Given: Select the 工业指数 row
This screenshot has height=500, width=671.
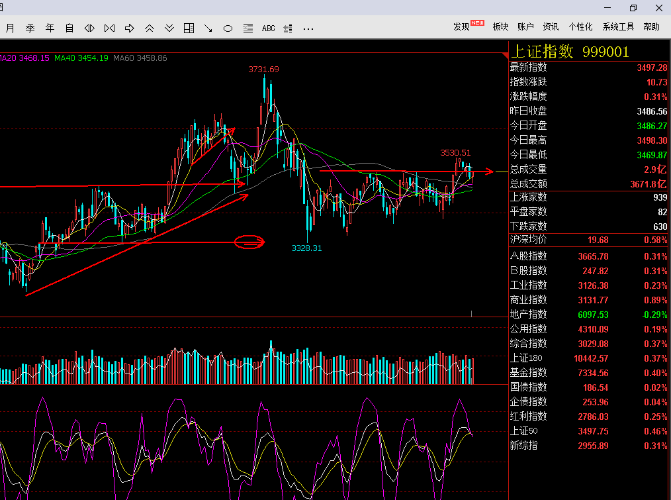Looking at the screenshot, I should [x=588, y=285].
